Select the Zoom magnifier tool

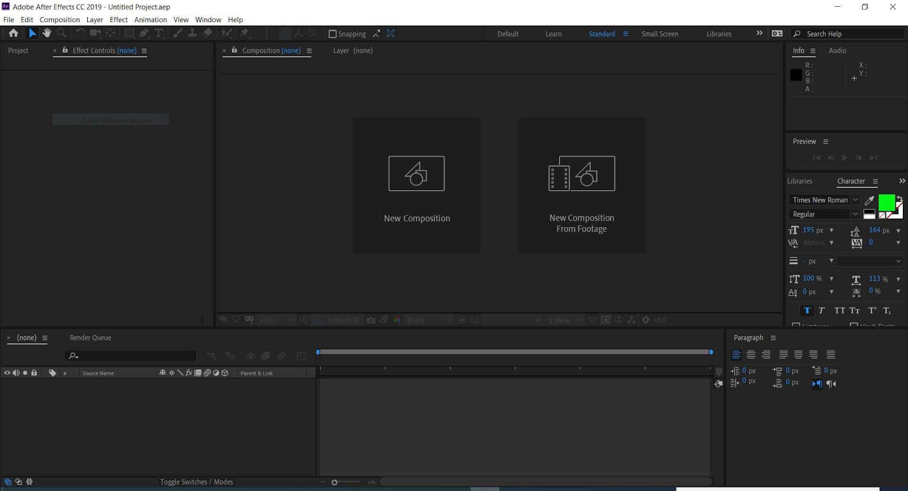62,33
